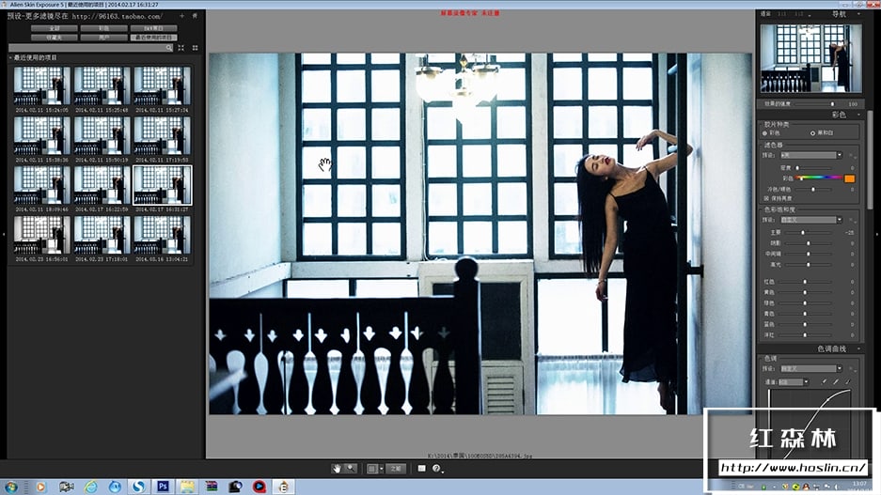The image size is (881, 495).
Task: Collapse the right settings panel arrow
Action: 877,234
